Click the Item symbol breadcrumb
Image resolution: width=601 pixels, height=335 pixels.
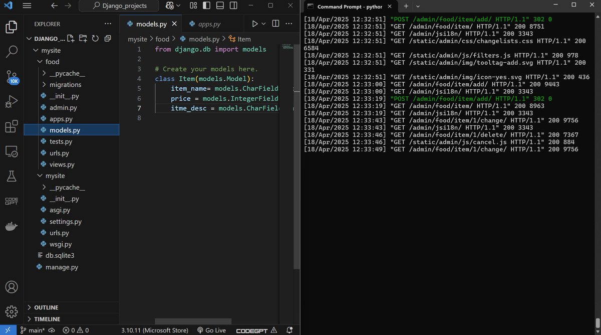tap(240, 39)
